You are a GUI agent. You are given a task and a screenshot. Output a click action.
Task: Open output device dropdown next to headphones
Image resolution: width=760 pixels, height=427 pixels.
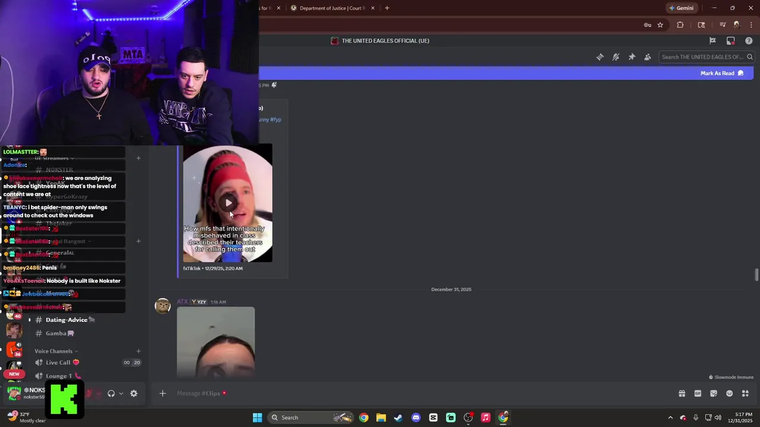click(121, 393)
